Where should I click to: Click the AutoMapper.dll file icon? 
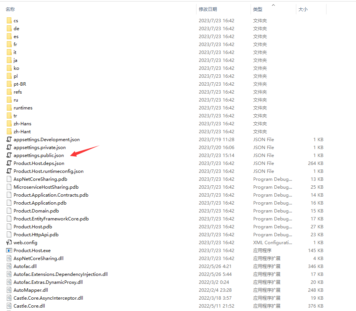coord(9,290)
